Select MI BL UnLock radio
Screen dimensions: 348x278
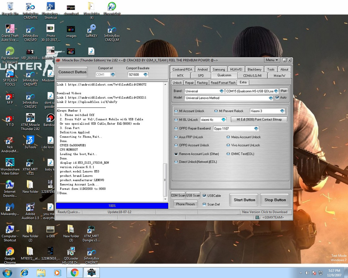click(x=176, y=120)
